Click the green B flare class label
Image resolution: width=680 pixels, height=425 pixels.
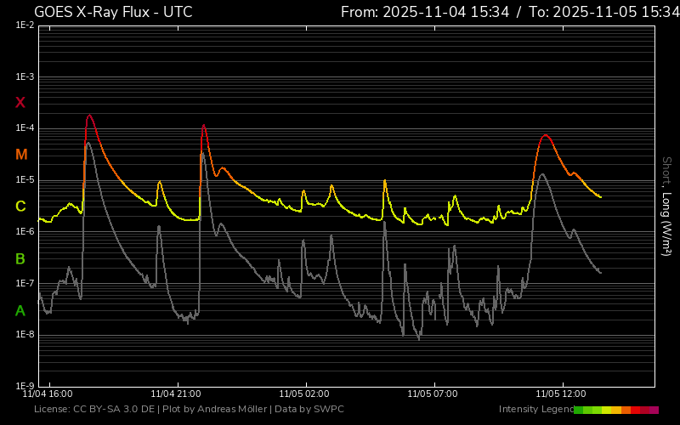pyautogui.click(x=20, y=258)
